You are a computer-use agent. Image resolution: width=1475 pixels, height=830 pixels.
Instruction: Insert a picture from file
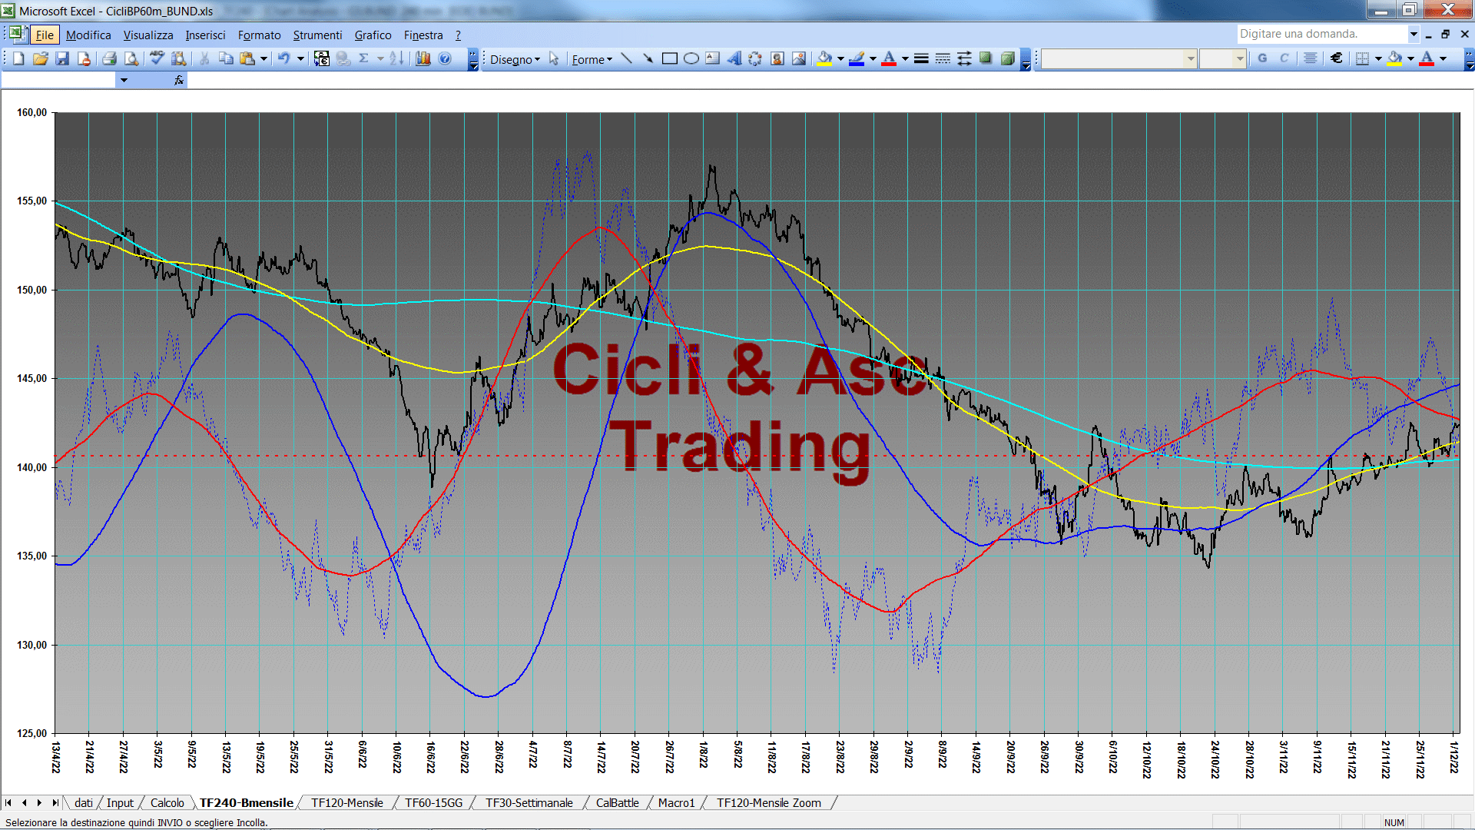[x=799, y=58]
